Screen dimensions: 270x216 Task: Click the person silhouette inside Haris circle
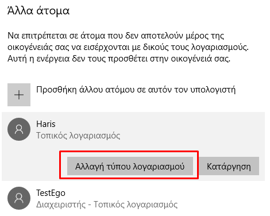19,129
